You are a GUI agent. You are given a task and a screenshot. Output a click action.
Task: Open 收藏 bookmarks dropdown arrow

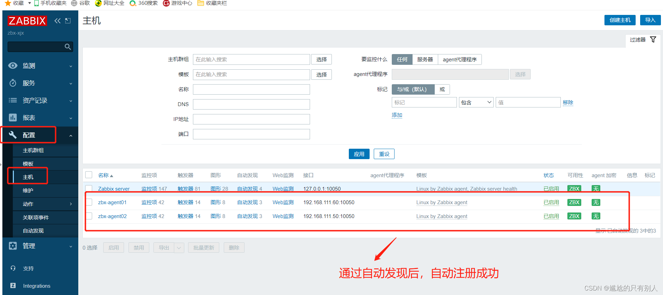[x=29, y=3]
